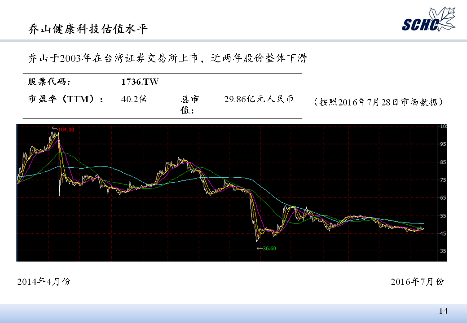Click the slide title 乔山健康科技估值水平
The image size is (467, 323).
(88, 29)
